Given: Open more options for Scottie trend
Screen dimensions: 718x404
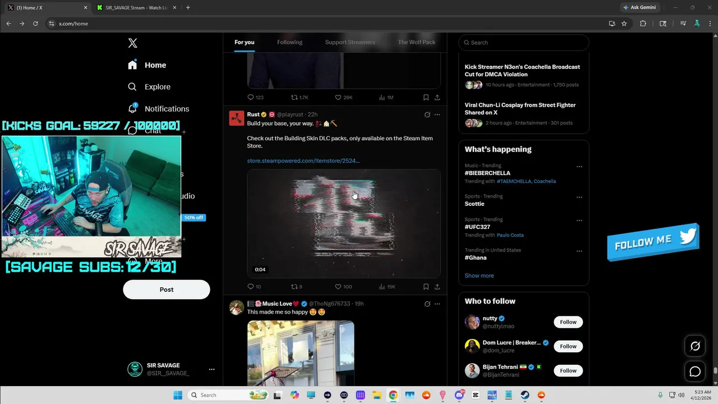Looking at the screenshot, I should (x=579, y=198).
